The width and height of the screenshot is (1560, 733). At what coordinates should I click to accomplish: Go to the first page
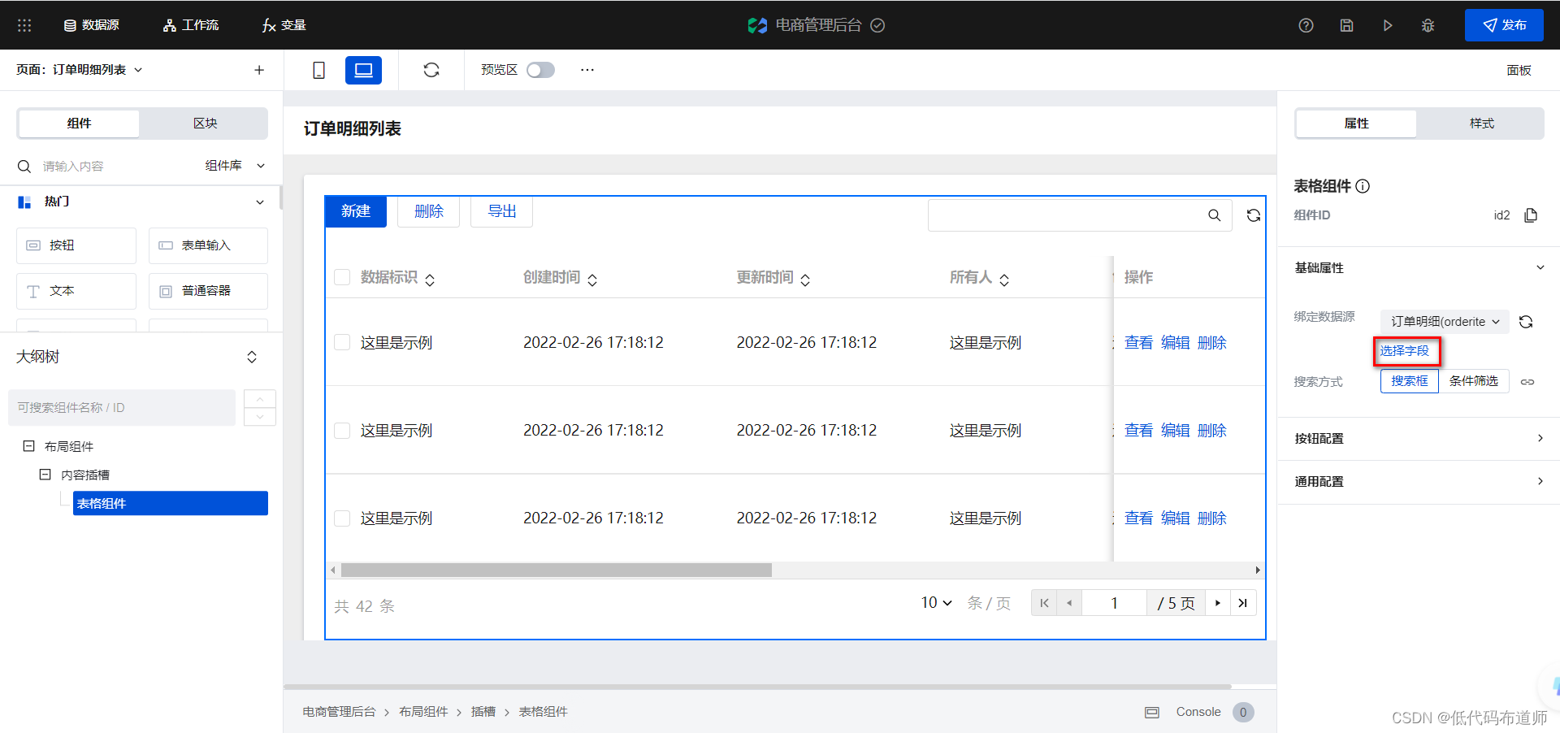pos(1044,603)
